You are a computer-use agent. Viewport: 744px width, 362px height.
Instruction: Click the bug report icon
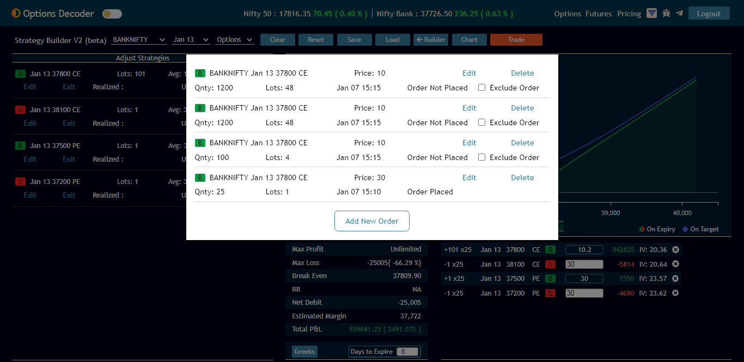click(666, 14)
